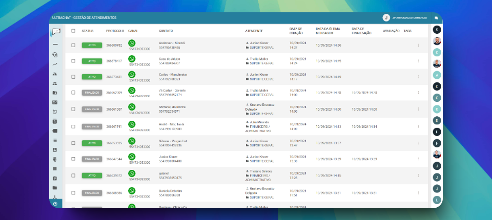Click the headset support icon in sidebar
The image size is (492, 220).
coord(55,55)
